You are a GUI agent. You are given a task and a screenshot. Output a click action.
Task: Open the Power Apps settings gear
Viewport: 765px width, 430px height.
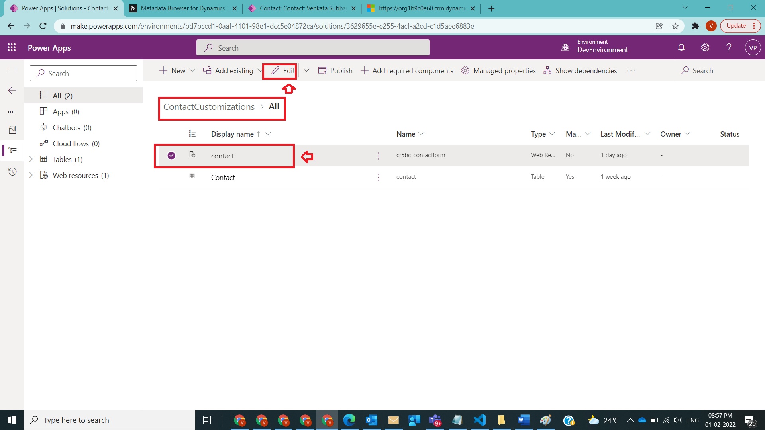(705, 47)
